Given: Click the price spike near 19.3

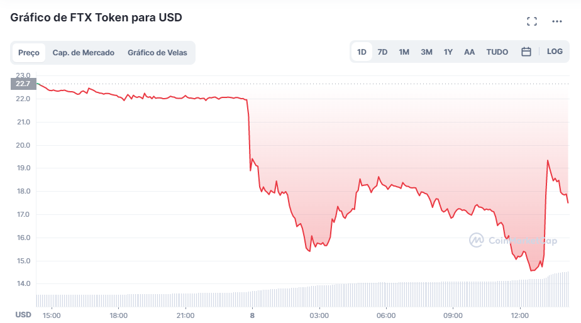Looking at the screenshot, I should click(548, 161).
